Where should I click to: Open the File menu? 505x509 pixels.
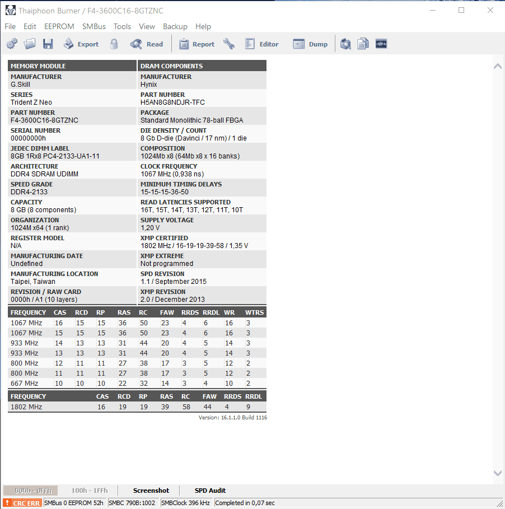click(10, 26)
